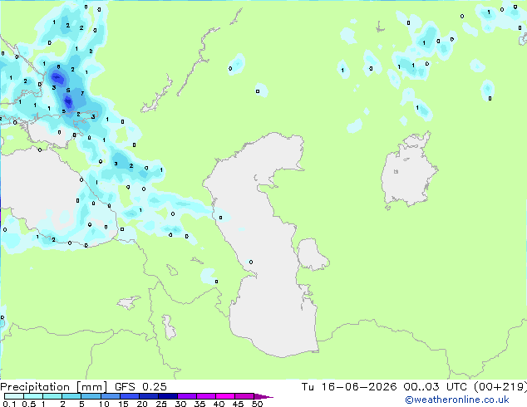
Task: Click the legend value label '50'
Action: tap(257, 404)
